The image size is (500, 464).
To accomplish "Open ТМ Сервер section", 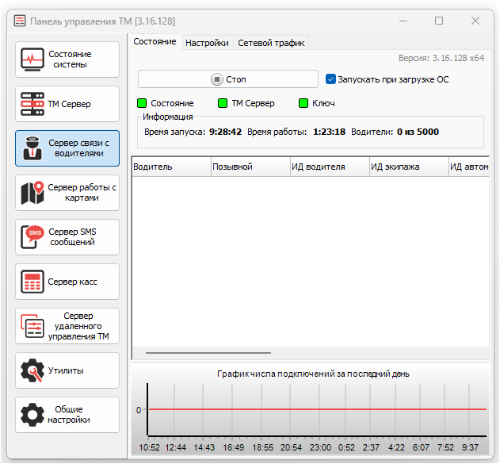I will point(67,104).
